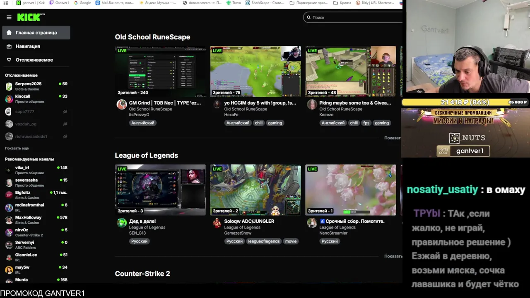
Task: Open the League of Legends category heading
Action: pyautogui.click(x=146, y=155)
